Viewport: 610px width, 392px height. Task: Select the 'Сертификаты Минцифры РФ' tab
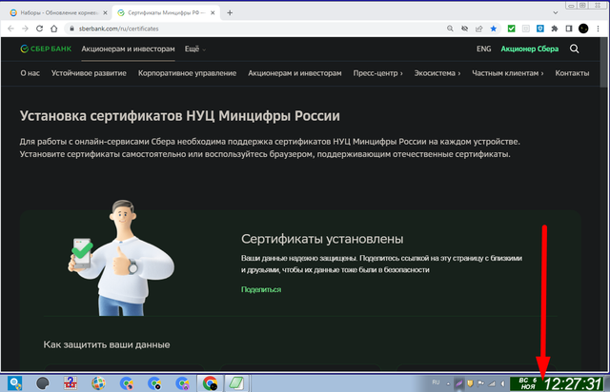[x=166, y=12]
